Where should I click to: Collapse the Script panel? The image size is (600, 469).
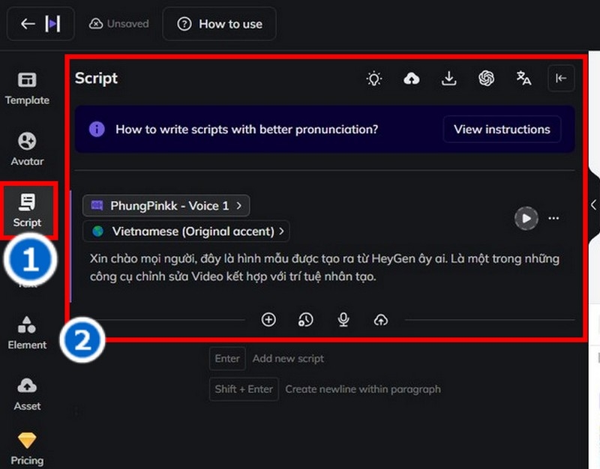click(x=561, y=79)
